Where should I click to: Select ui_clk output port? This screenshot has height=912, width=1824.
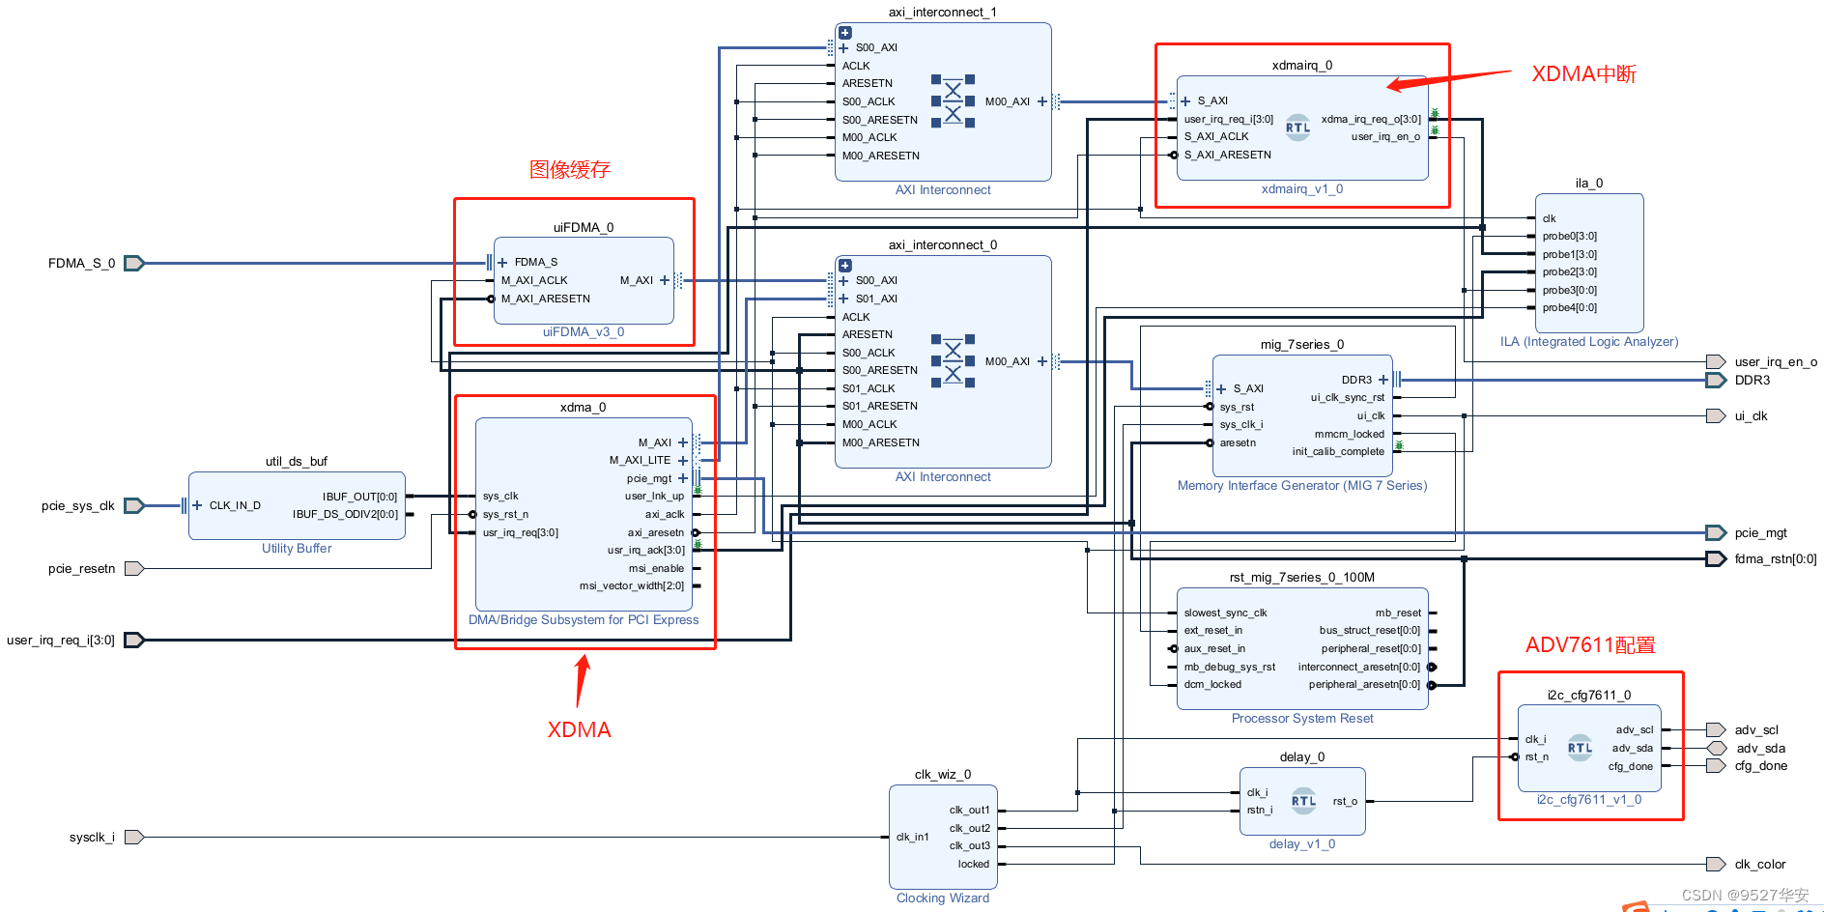(1716, 416)
